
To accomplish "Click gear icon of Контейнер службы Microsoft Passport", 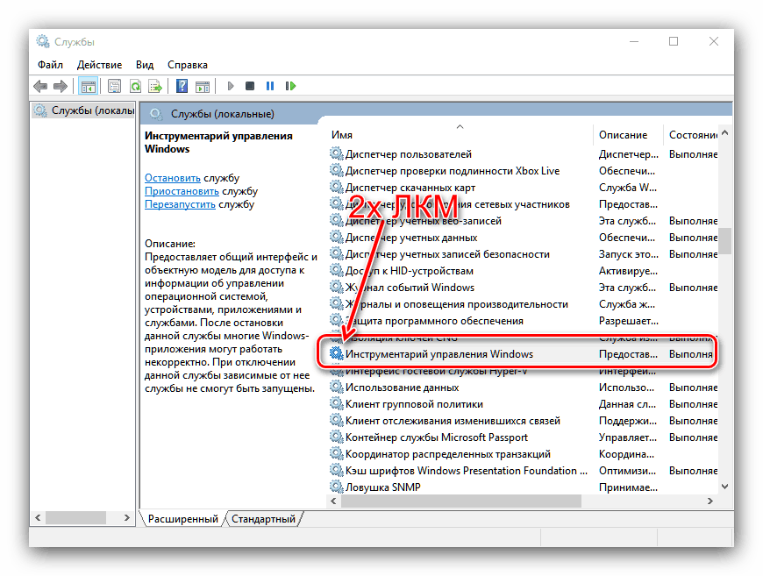I will click(x=336, y=437).
